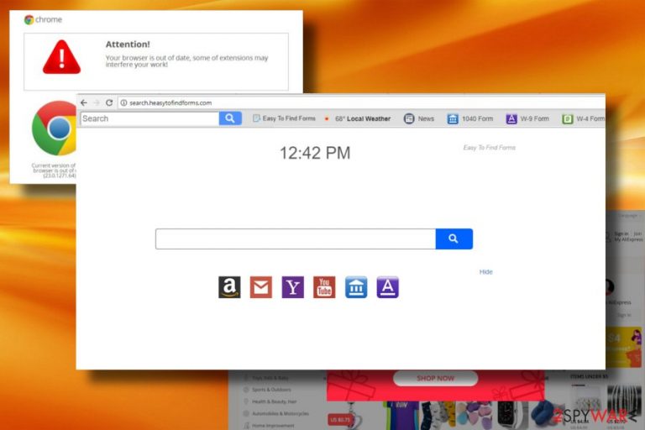Image resolution: width=645 pixels, height=430 pixels.
Task: Open Sports & Outdoors in background window
Action: click(271, 389)
